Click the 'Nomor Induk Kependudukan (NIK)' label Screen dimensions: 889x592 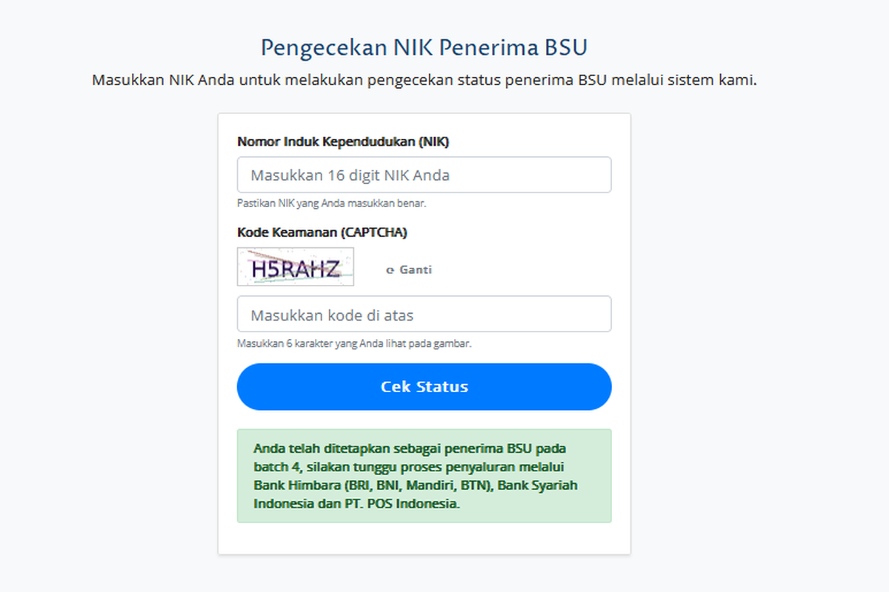343,141
